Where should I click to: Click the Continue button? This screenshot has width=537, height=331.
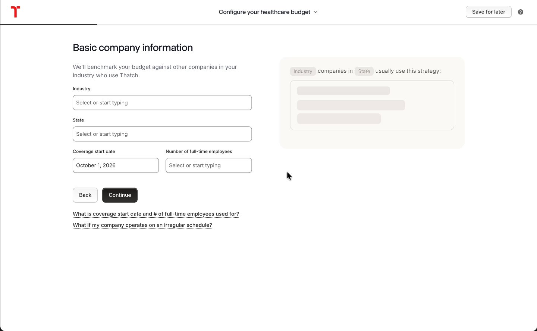click(x=120, y=195)
